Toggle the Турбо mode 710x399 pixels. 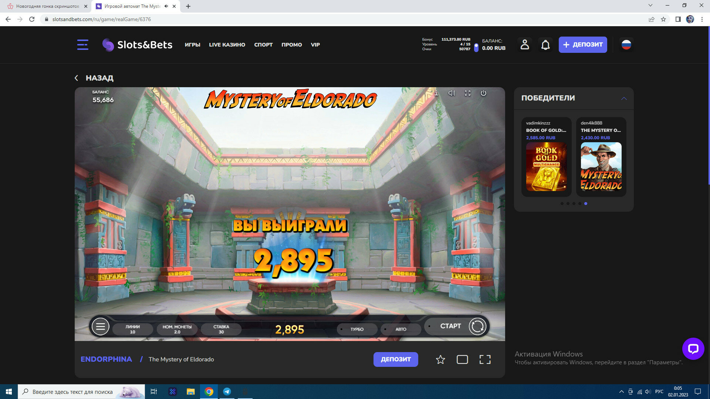pyautogui.click(x=357, y=329)
